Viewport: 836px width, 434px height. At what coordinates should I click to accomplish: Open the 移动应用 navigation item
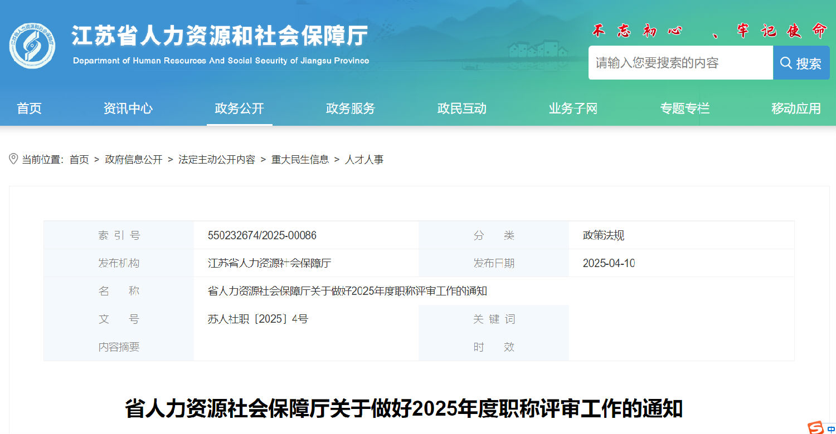point(796,108)
